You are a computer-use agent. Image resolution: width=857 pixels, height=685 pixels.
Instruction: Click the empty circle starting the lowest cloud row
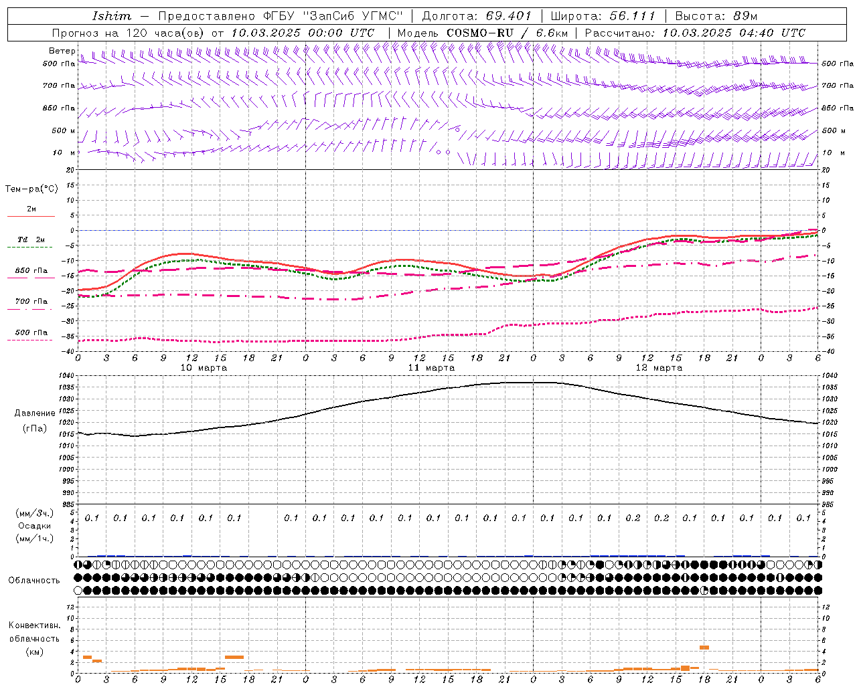pyautogui.click(x=78, y=590)
